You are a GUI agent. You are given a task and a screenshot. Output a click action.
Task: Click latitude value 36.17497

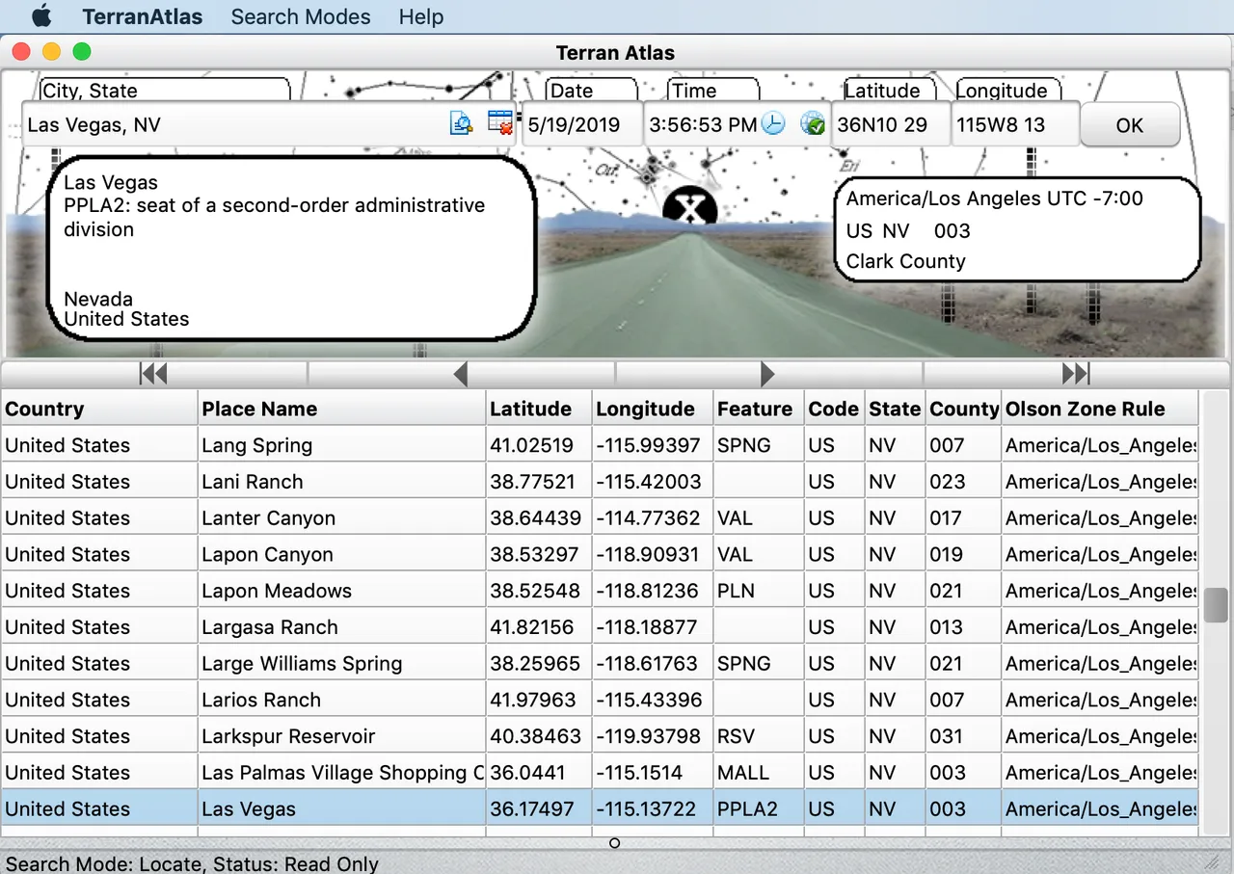click(531, 809)
